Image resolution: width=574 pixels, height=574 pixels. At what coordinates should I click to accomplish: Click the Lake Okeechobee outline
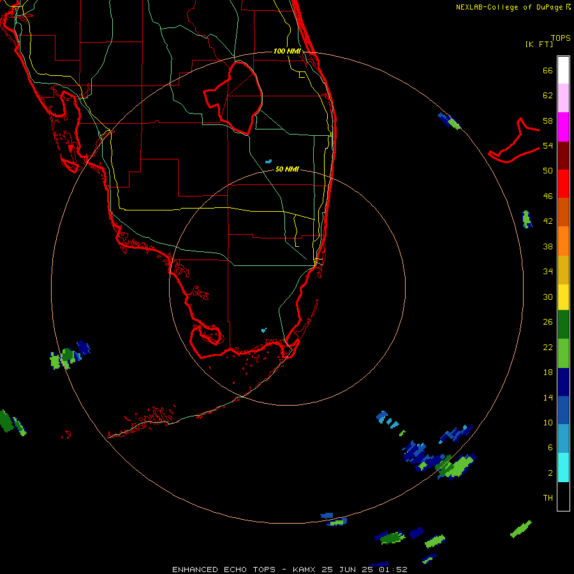[x=233, y=98]
